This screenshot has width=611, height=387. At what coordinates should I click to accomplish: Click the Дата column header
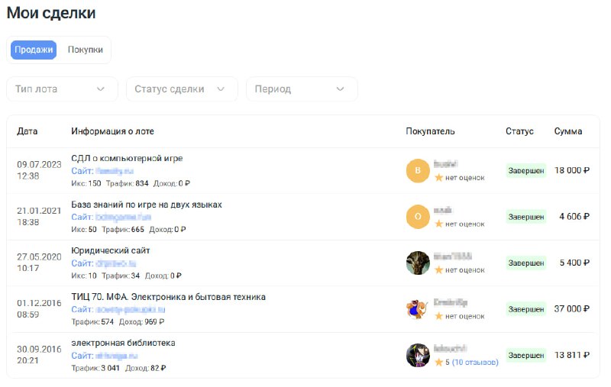pos(27,131)
